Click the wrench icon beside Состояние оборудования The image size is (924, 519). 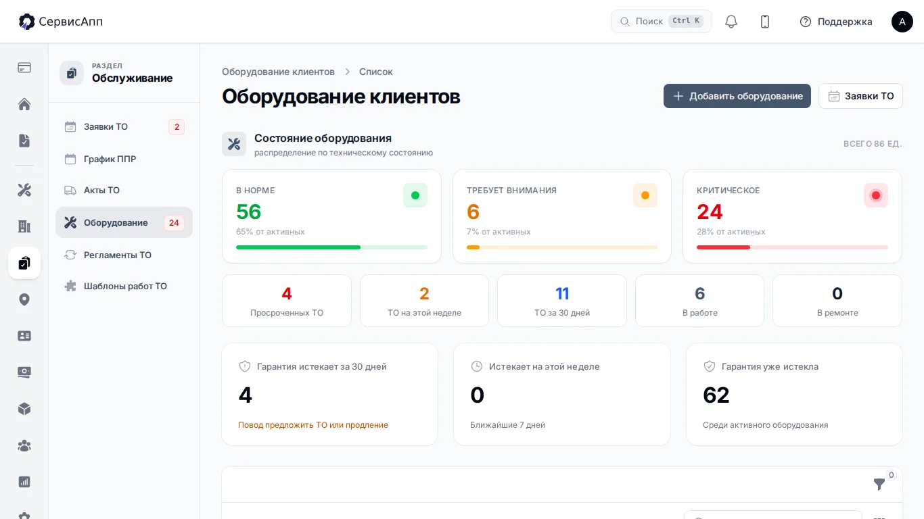click(x=234, y=144)
